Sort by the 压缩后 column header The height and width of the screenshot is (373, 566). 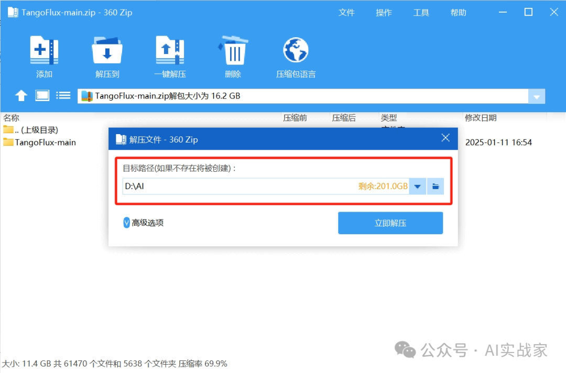(x=344, y=117)
